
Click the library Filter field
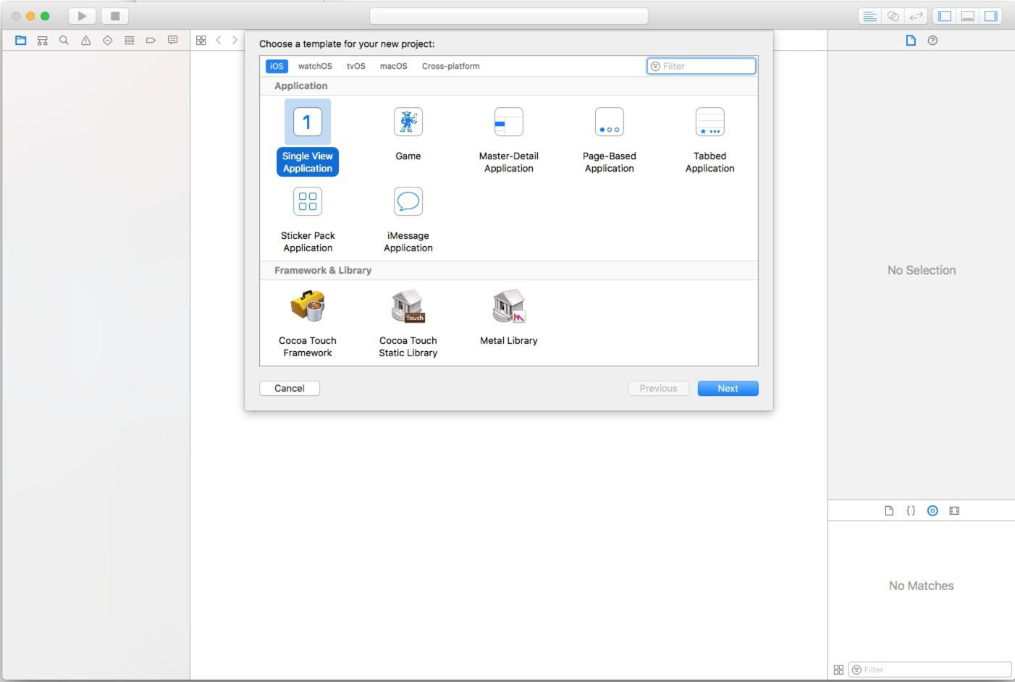(930, 670)
